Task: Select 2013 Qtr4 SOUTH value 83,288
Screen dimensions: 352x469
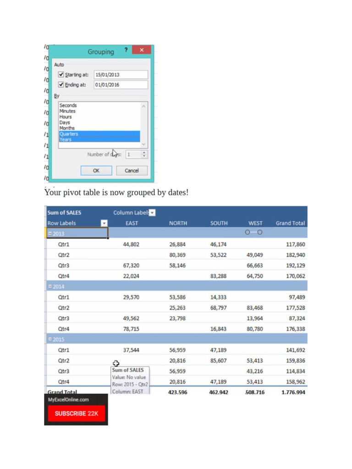Action: (218, 276)
